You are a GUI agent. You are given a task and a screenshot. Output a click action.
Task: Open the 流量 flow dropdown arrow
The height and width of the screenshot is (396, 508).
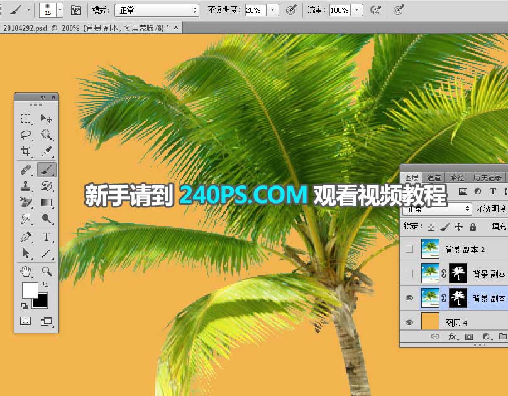[x=357, y=10]
